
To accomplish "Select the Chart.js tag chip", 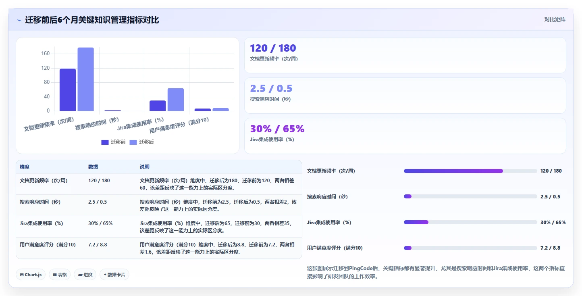I will coord(31,275).
